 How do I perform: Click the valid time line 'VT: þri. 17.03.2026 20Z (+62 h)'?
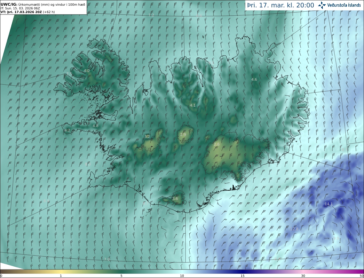pos(28,12)
